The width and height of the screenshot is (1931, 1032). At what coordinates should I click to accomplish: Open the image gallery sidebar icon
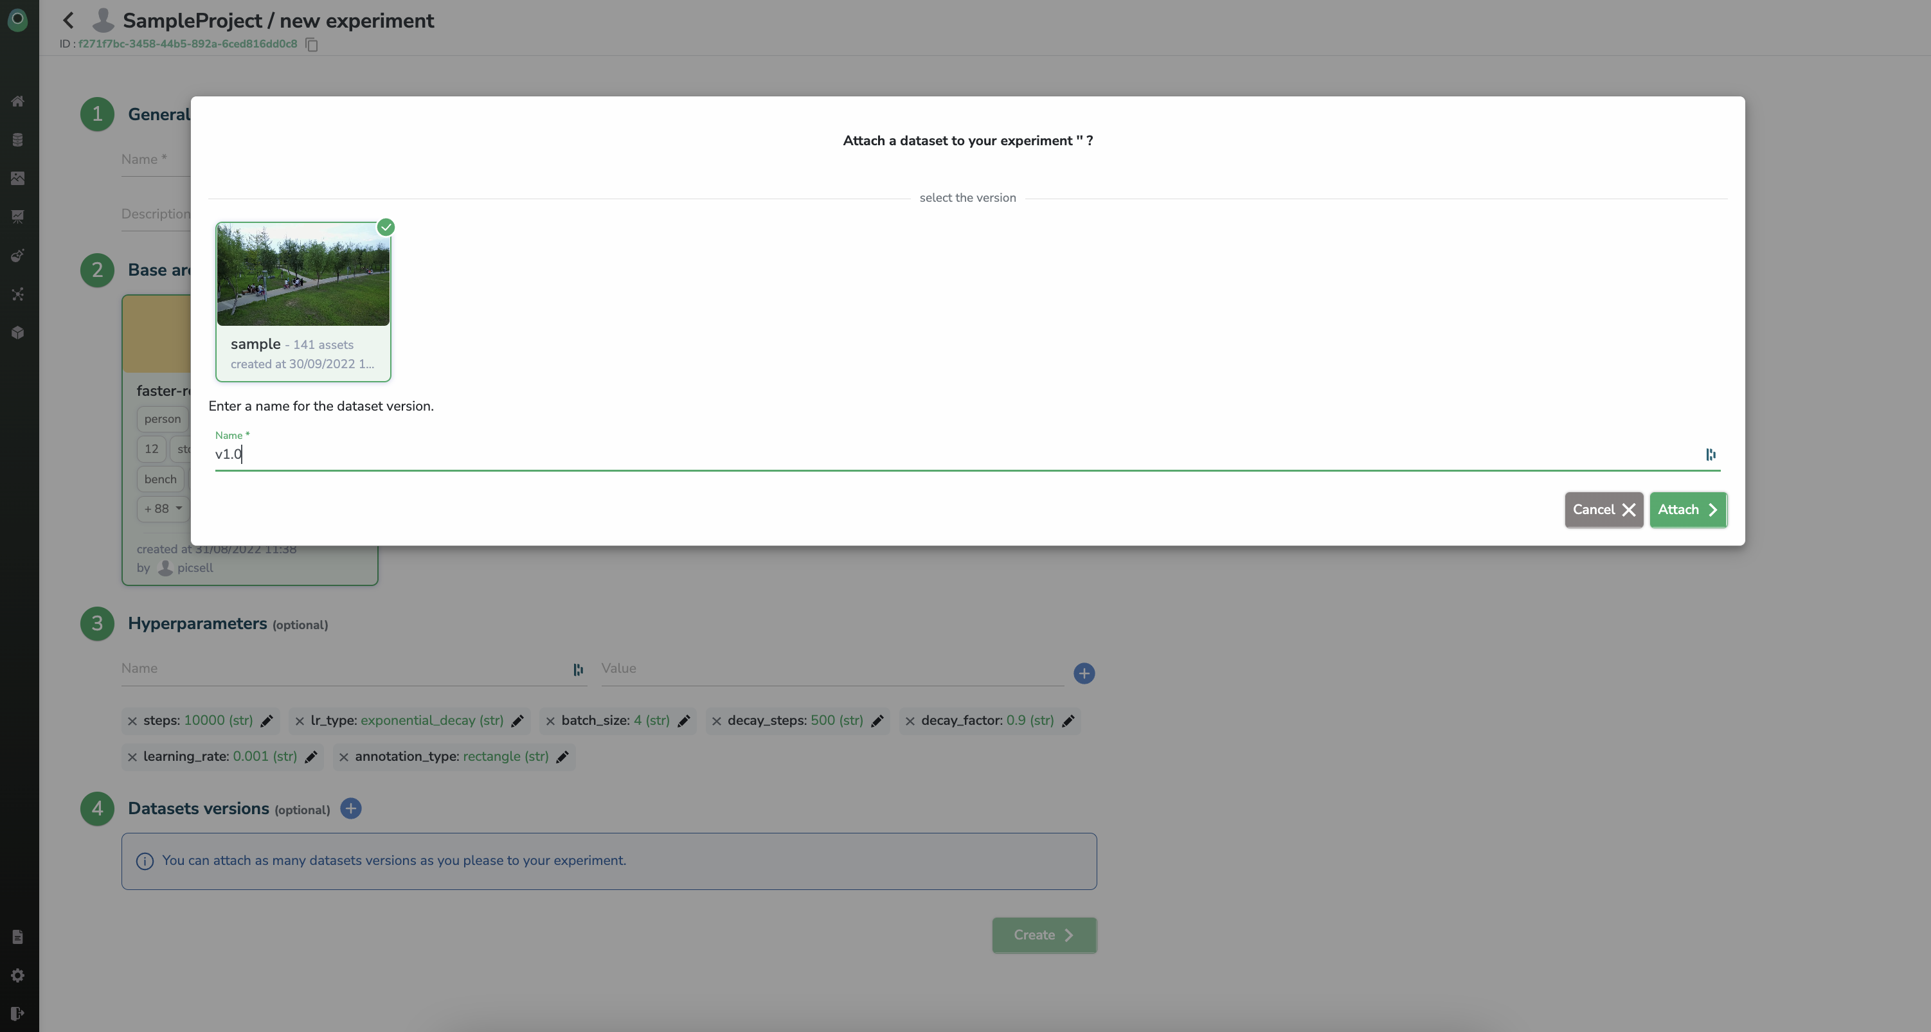coord(18,177)
